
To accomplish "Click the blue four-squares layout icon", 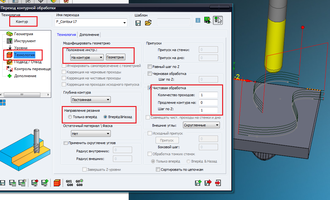I will [3, 103].
